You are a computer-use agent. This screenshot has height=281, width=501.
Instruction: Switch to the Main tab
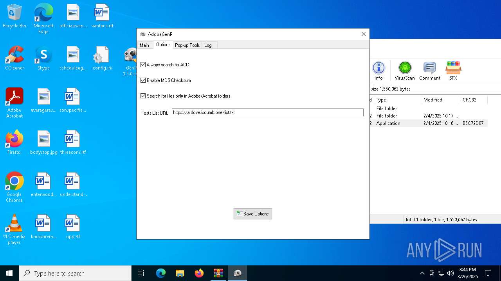click(144, 45)
